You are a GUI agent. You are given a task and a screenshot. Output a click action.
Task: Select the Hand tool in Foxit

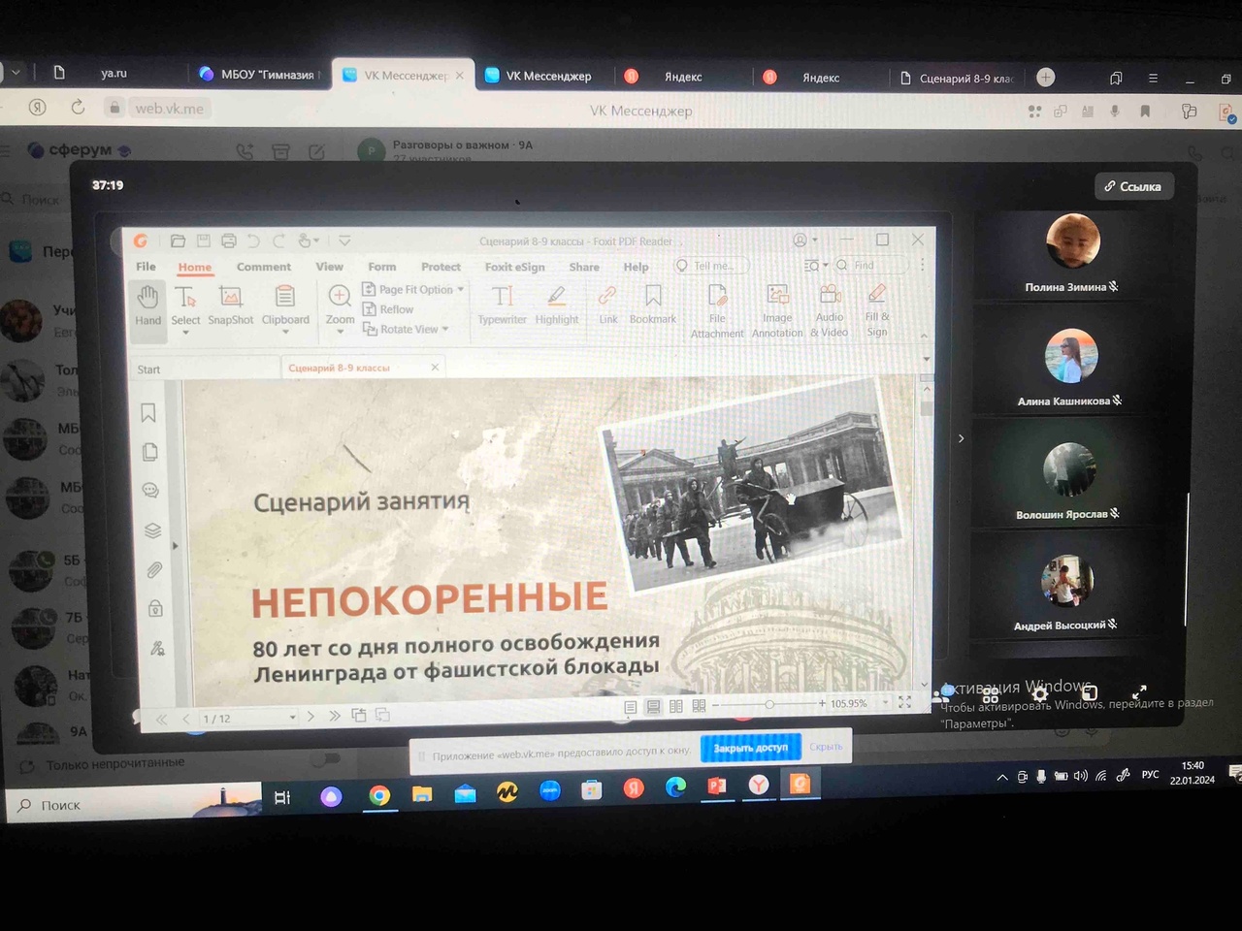tap(147, 304)
